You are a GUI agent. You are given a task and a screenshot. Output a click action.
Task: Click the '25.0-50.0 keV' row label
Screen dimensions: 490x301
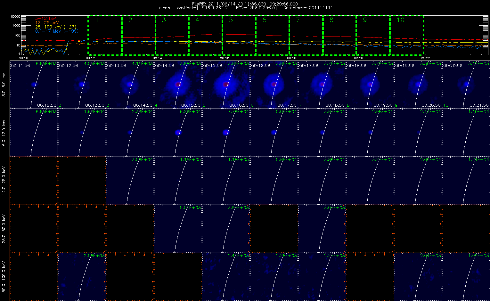tap(4, 229)
